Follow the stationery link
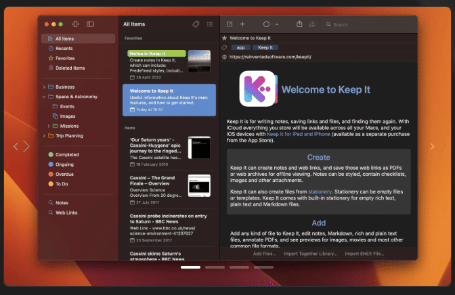455x295 pixels. [320, 191]
